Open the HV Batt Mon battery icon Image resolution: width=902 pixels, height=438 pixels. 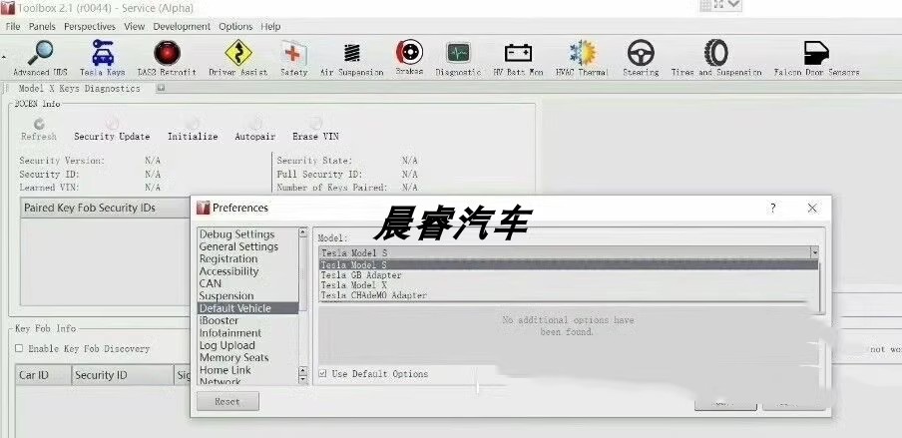tap(518, 54)
